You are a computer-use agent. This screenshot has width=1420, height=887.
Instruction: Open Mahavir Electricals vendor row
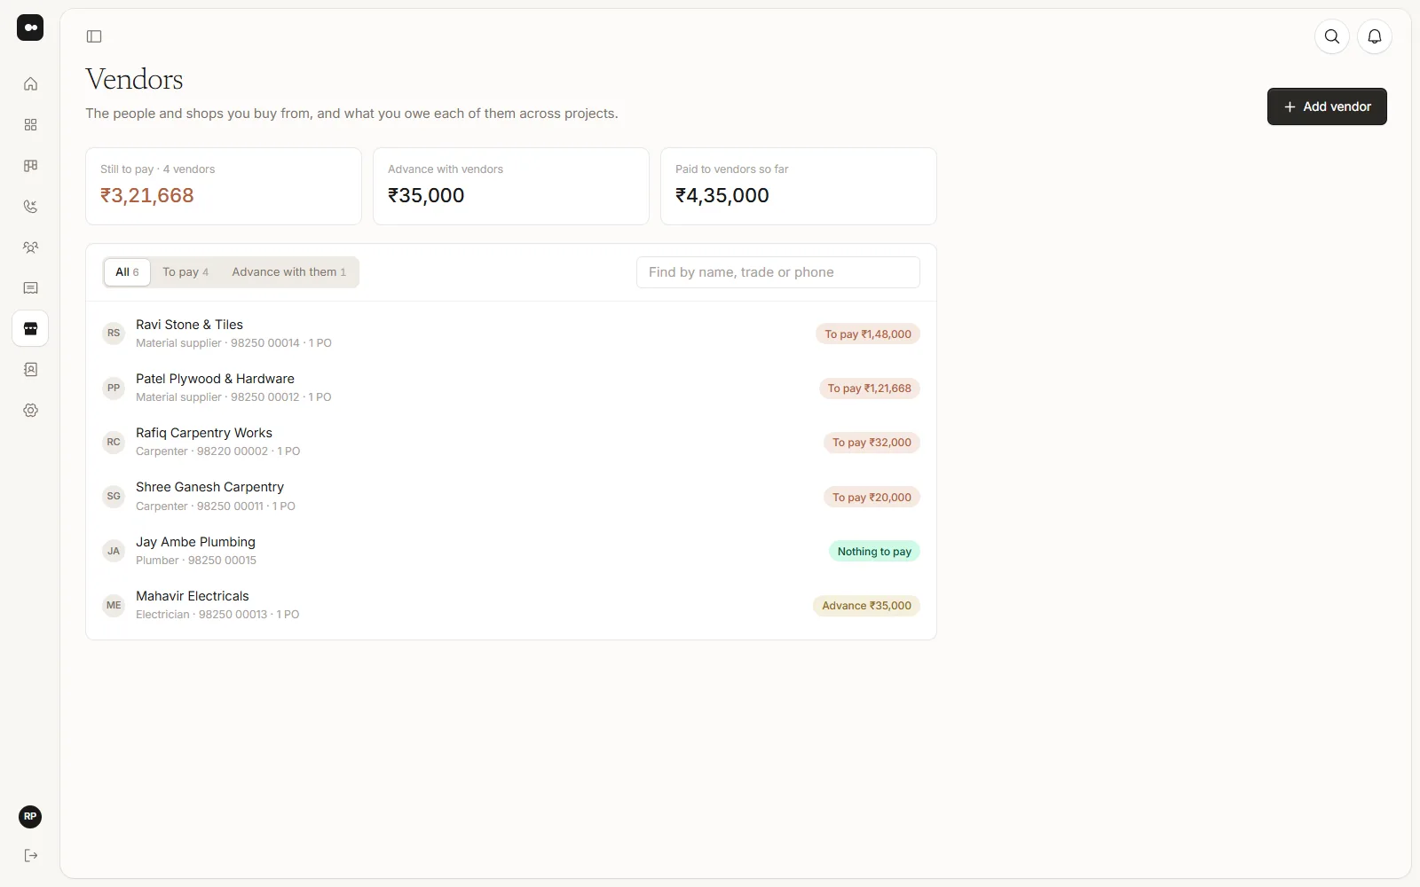coord(511,605)
